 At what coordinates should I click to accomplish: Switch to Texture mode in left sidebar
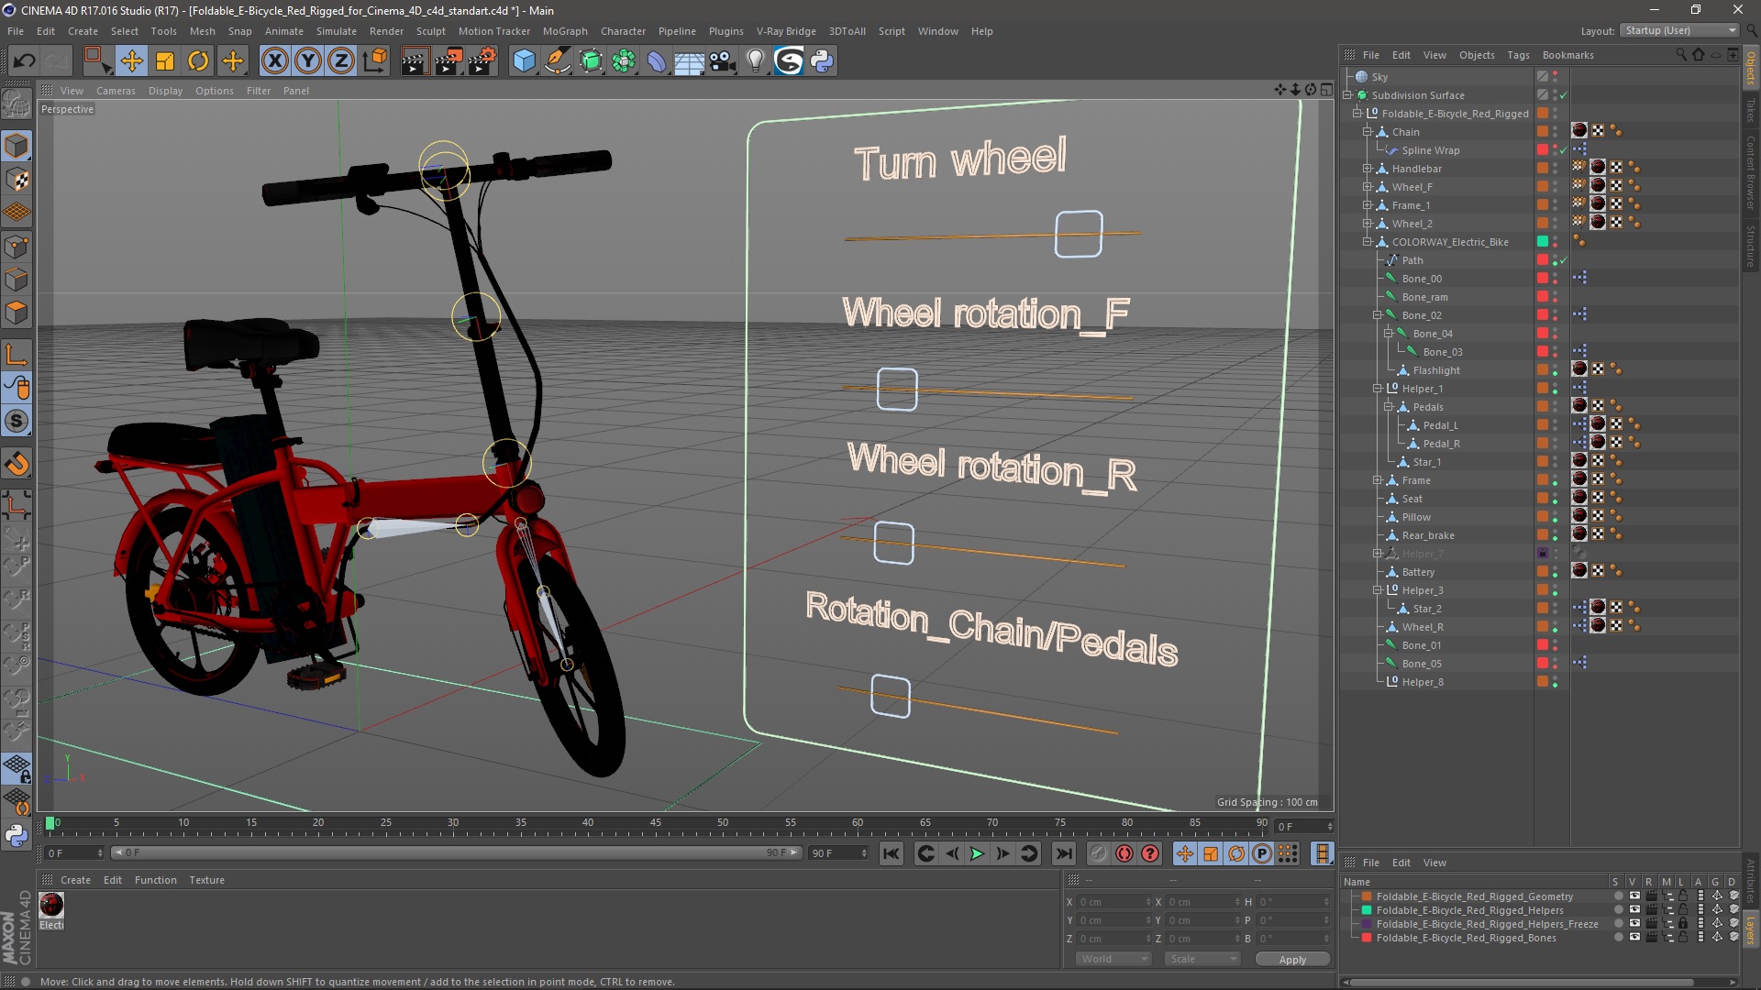tap(17, 180)
